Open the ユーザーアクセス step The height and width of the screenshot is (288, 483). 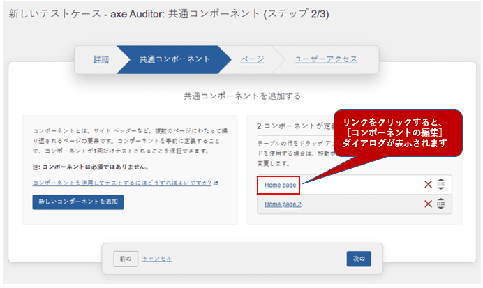326,59
